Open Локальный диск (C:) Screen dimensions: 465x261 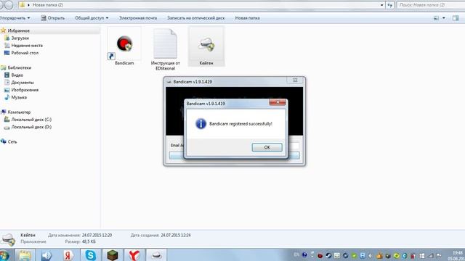pos(31,120)
